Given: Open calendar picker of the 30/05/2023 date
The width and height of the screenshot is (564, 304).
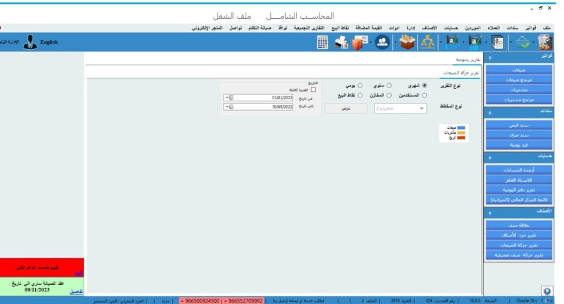Looking at the screenshot, I should 229,107.
